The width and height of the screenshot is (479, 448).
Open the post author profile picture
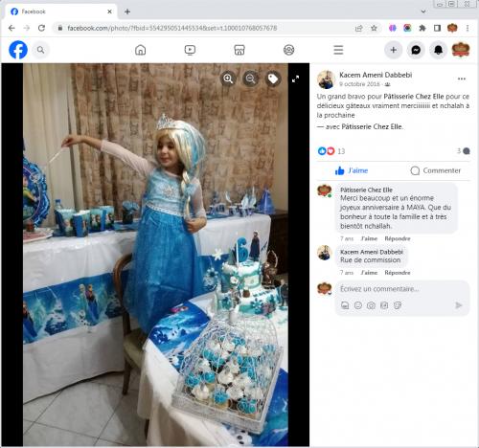(326, 79)
